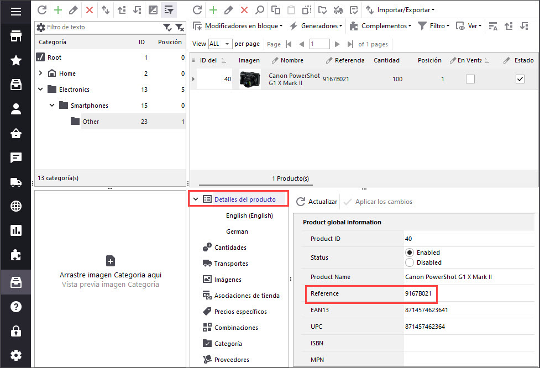The image size is (540, 368).
Task: Open the Generadores dropdown
Action: coord(316,26)
